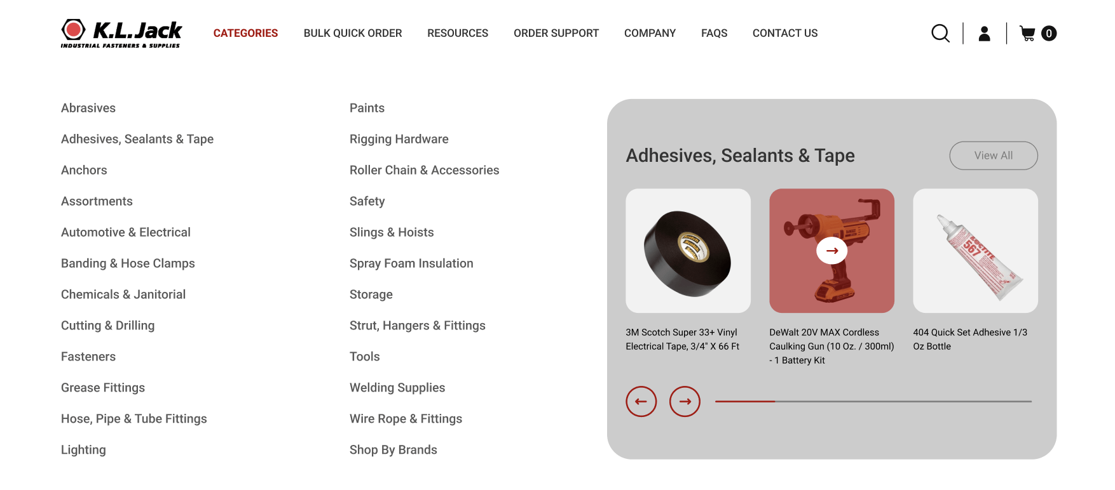Go to previous products with left arrow
The image size is (1115, 490).
641,401
